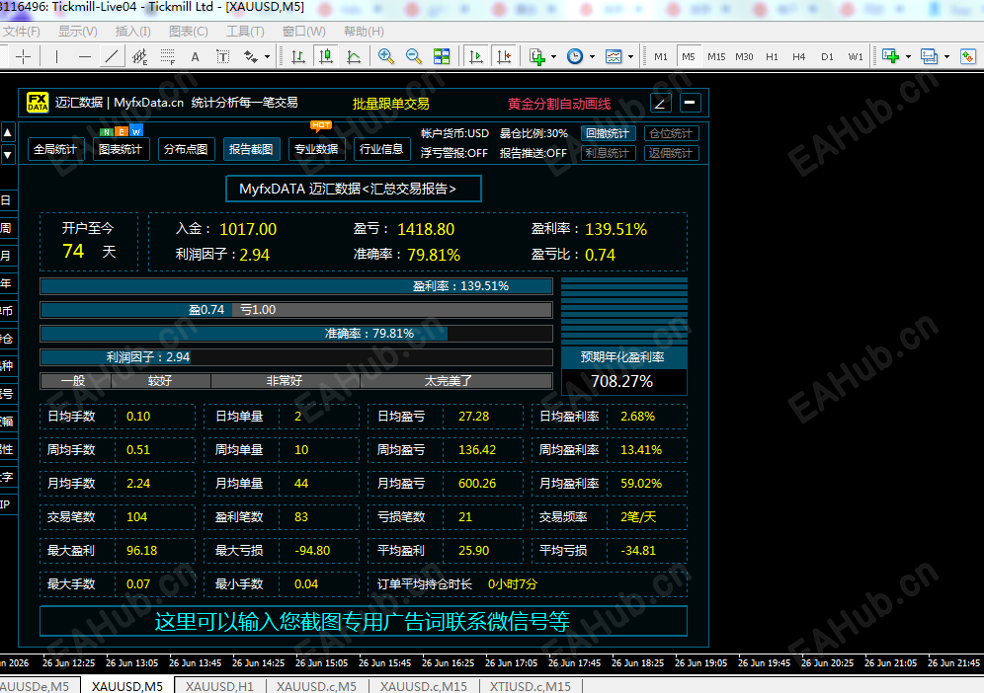984x693 pixels.
Task: Expand the Indicators dropdown arrow
Action: pos(553,57)
